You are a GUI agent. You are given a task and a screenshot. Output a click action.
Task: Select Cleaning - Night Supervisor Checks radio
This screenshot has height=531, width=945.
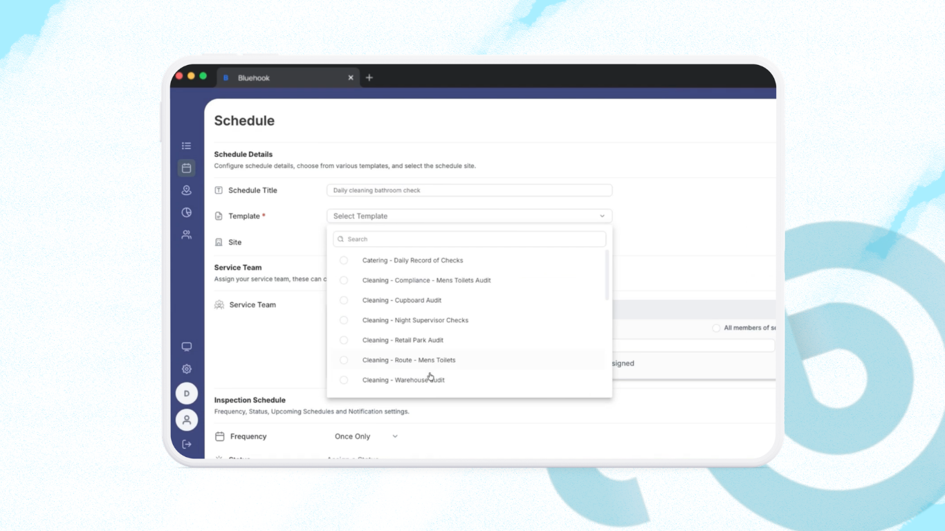pos(344,320)
